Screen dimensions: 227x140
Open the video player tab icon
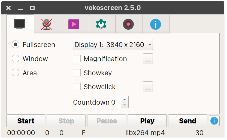coord(74,24)
